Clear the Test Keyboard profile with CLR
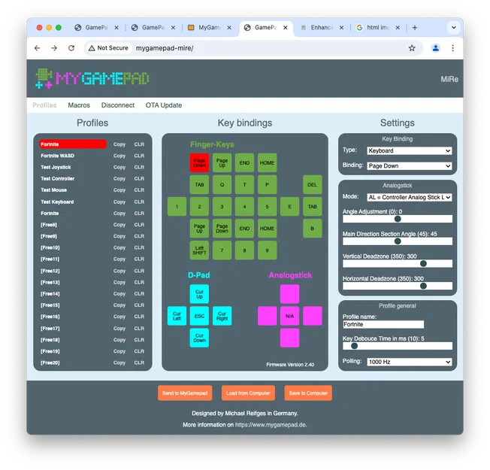The width and height of the screenshot is (490, 470). tap(139, 202)
